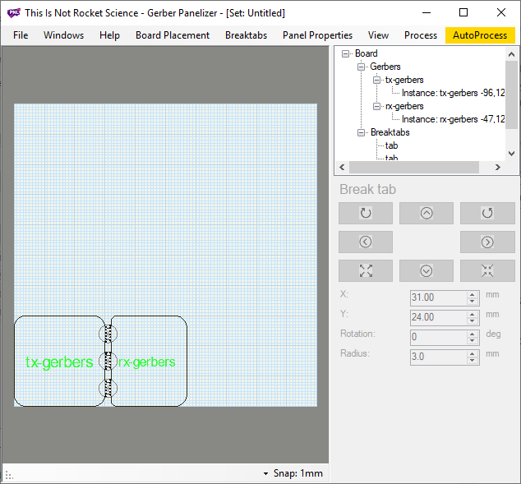Click the move right arrow button
Viewport: 521px width, 484px height.
coord(487,242)
